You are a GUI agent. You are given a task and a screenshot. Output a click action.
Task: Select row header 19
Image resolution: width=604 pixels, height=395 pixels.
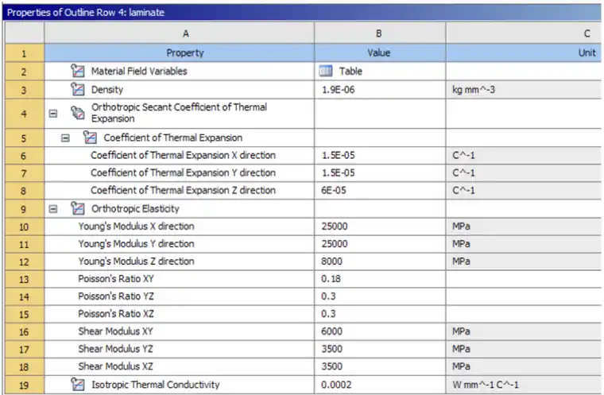coord(24,385)
